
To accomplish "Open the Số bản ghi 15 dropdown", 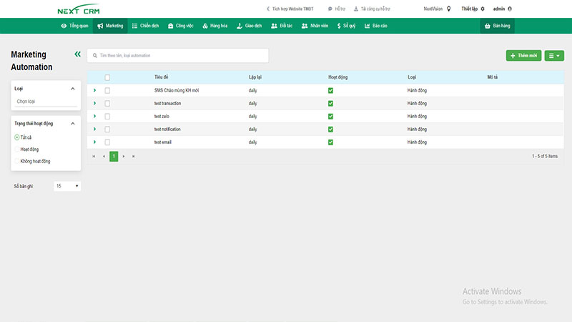I will coord(67,186).
